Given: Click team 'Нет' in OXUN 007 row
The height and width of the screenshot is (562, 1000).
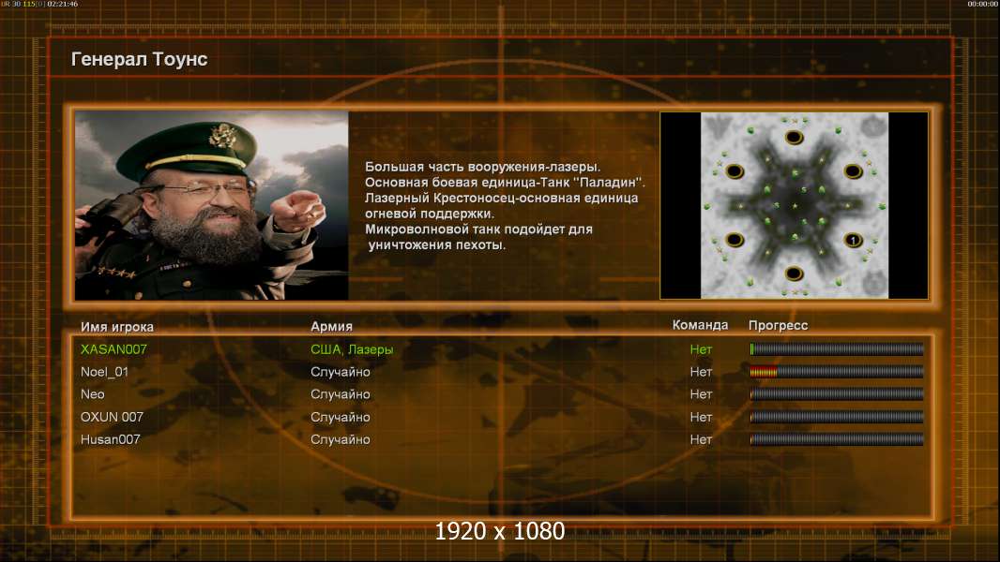Looking at the screenshot, I should pos(701,418).
